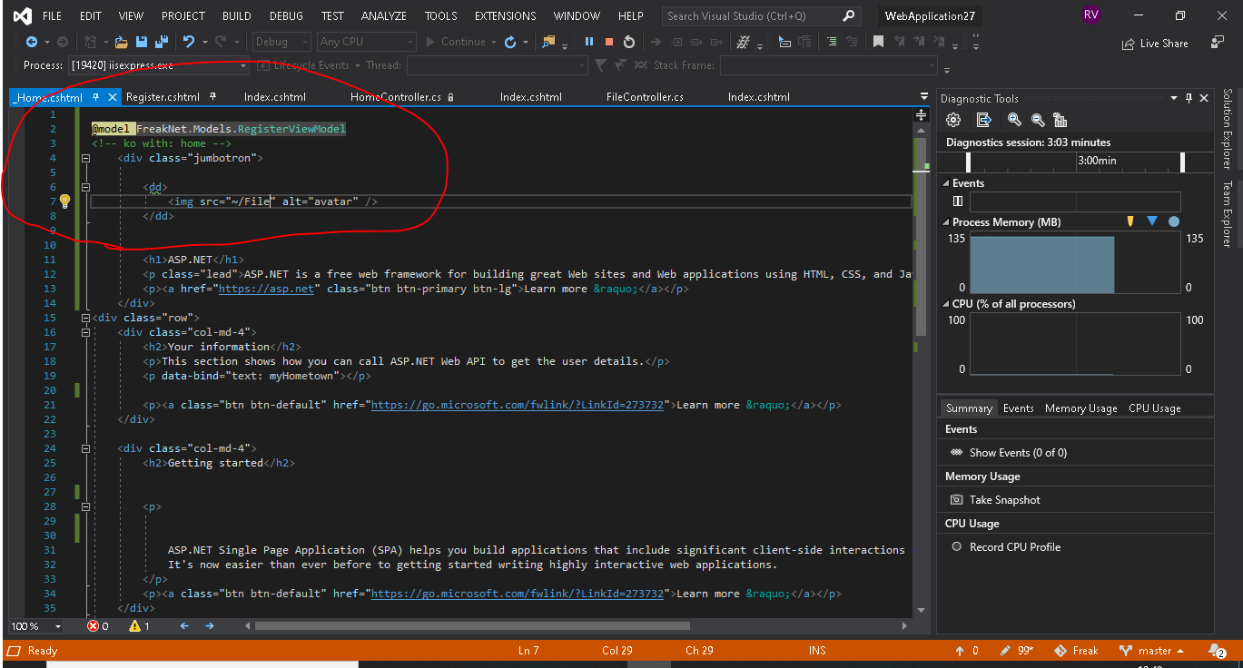
Task: Pause debugging with Break All icon
Action: [x=589, y=42]
